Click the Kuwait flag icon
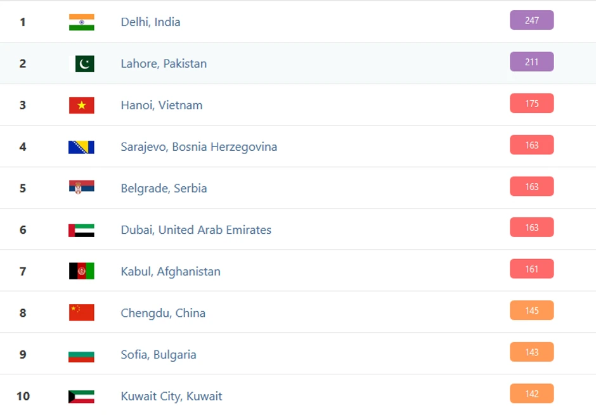Viewport: 596px width, 415px height. (81, 397)
